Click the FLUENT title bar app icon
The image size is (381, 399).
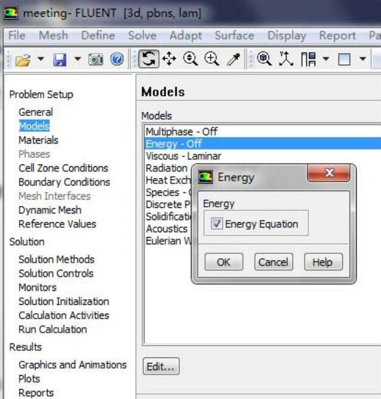11,13
